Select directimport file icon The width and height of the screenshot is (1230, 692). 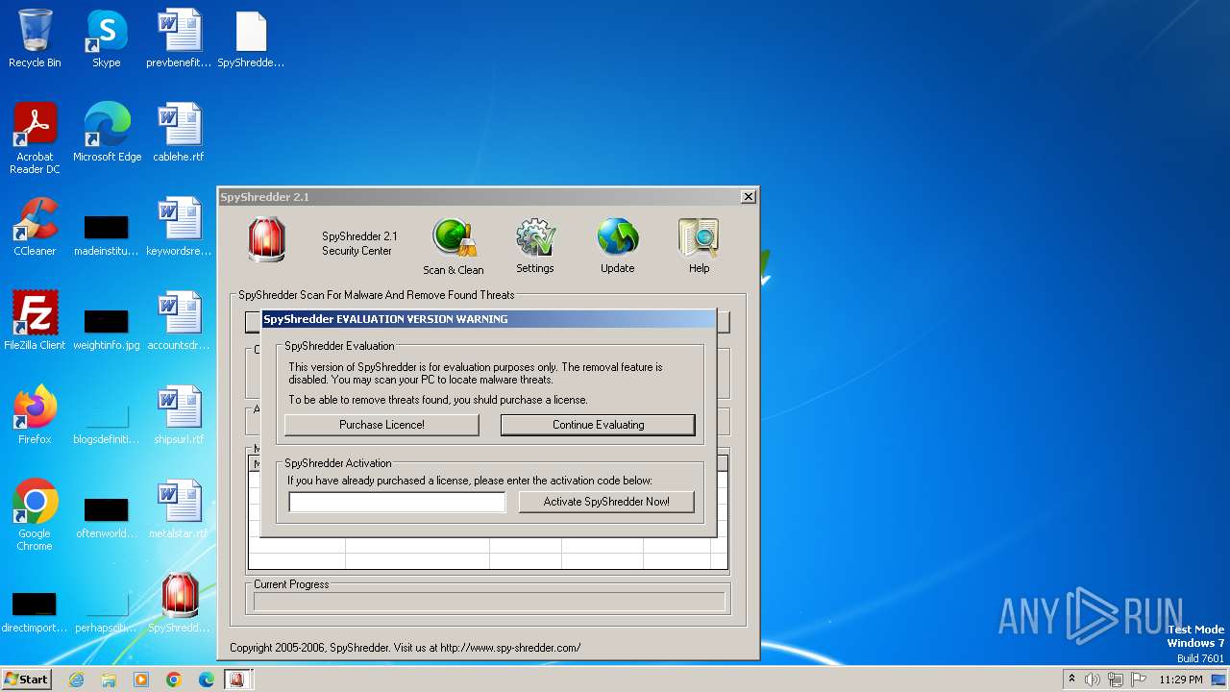point(35,611)
